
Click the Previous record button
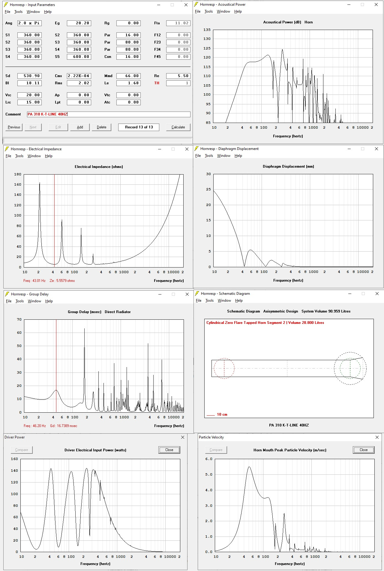pos(14,127)
